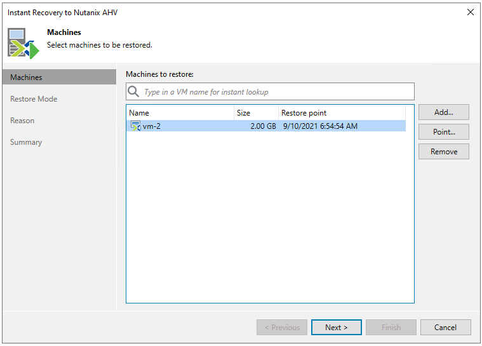Screen dimensions: 482x346
Task: Open the Machines wizard step
Action: coord(59,77)
